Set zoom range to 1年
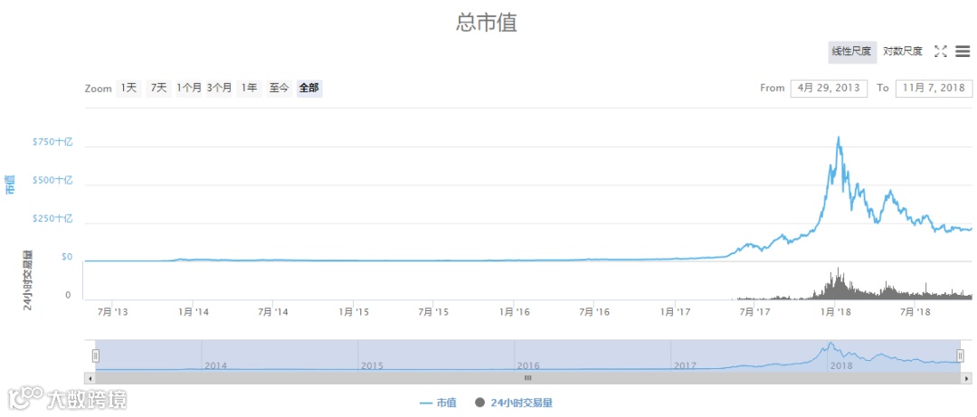This screenshot has width=977, height=417. click(250, 88)
